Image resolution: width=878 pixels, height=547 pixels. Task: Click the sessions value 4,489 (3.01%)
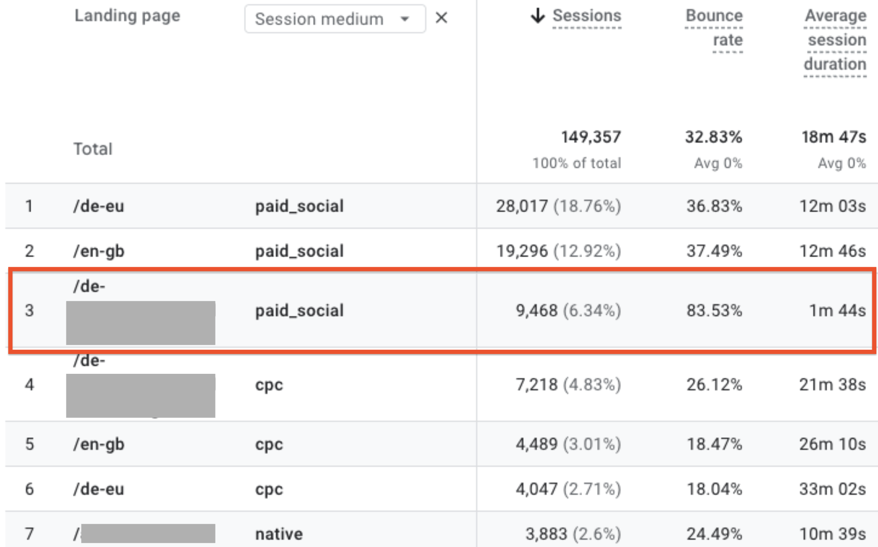568,444
